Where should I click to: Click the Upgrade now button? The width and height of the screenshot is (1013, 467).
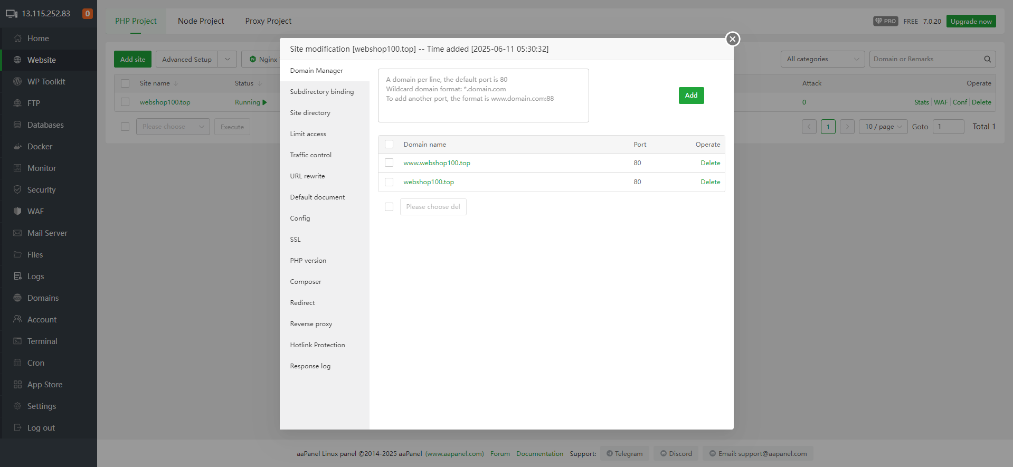click(x=971, y=21)
